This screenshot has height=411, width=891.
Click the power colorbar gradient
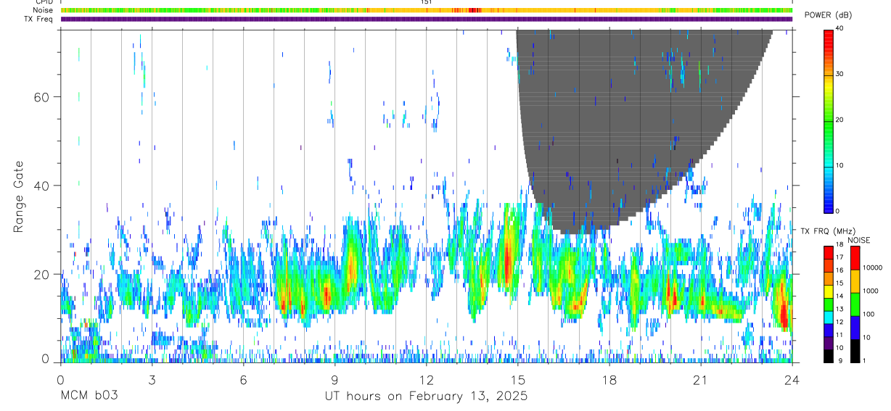coord(828,120)
